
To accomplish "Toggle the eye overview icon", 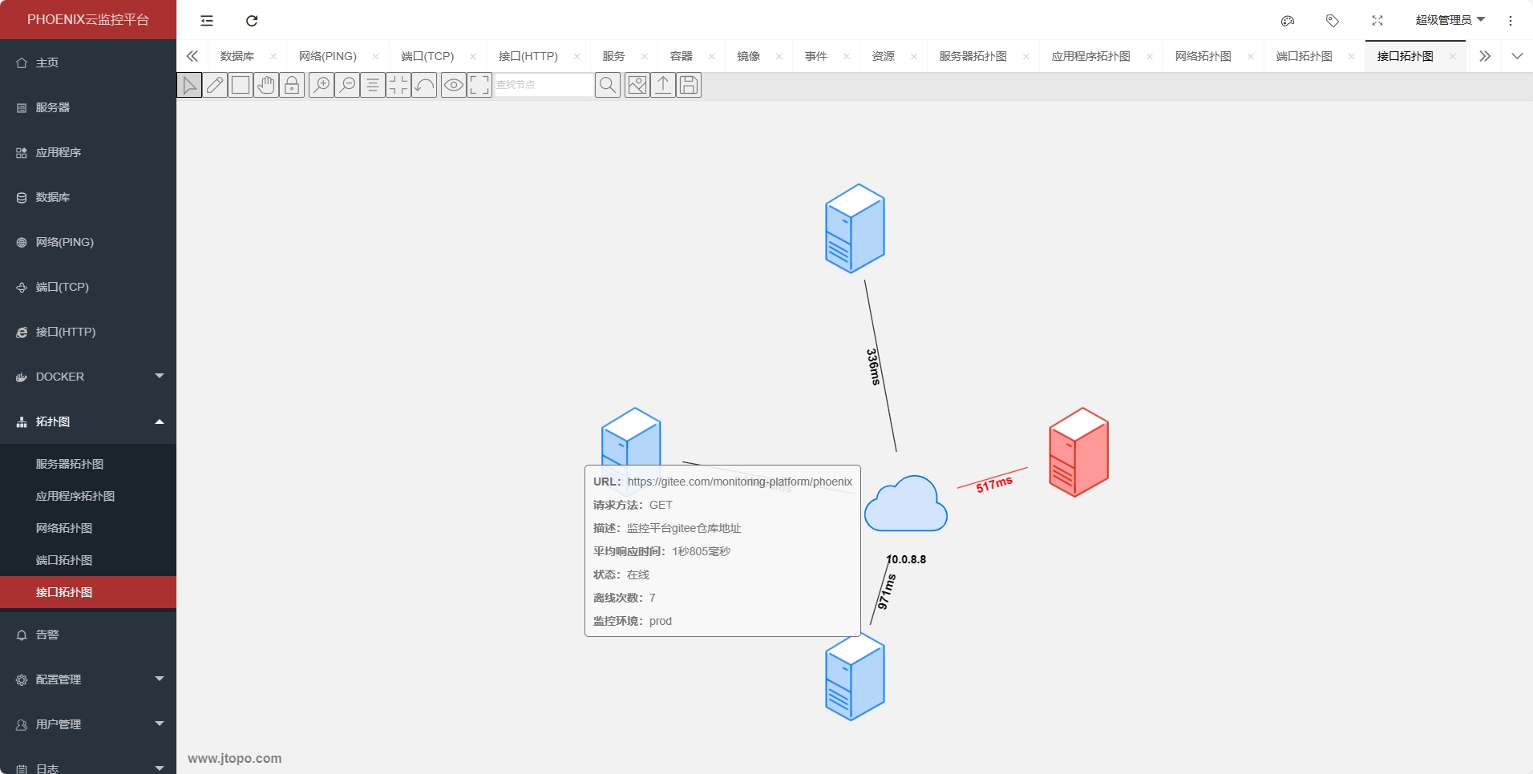I will click(454, 85).
